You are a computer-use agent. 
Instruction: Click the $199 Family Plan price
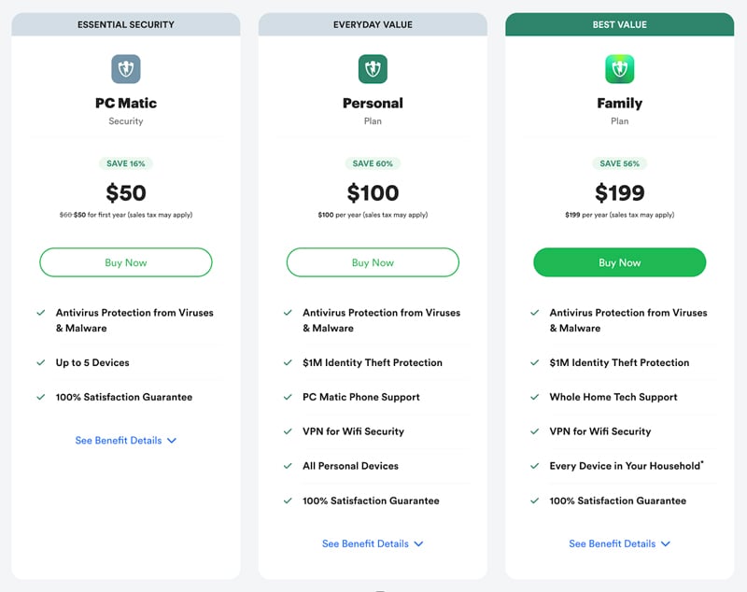(x=620, y=193)
